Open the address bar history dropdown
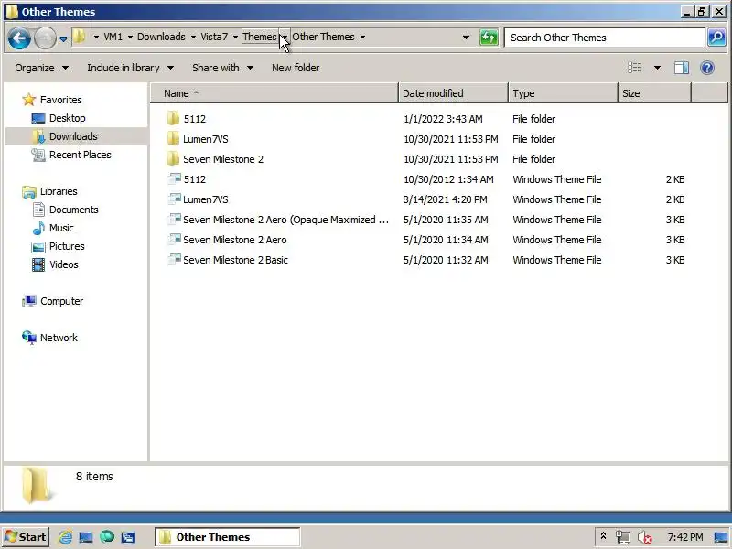This screenshot has width=732, height=549. tap(466, 38)
